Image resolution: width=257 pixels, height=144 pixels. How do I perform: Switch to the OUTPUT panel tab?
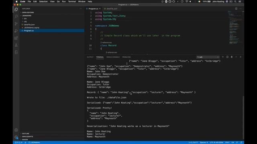[90, 57]
